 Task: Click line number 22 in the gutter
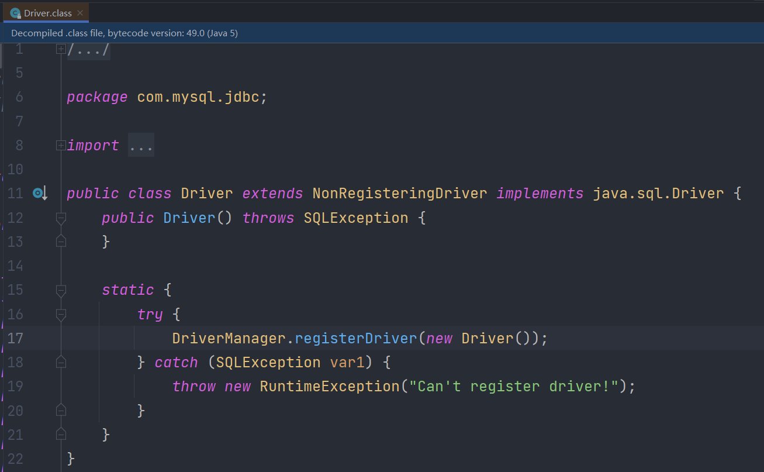[15, 459]
